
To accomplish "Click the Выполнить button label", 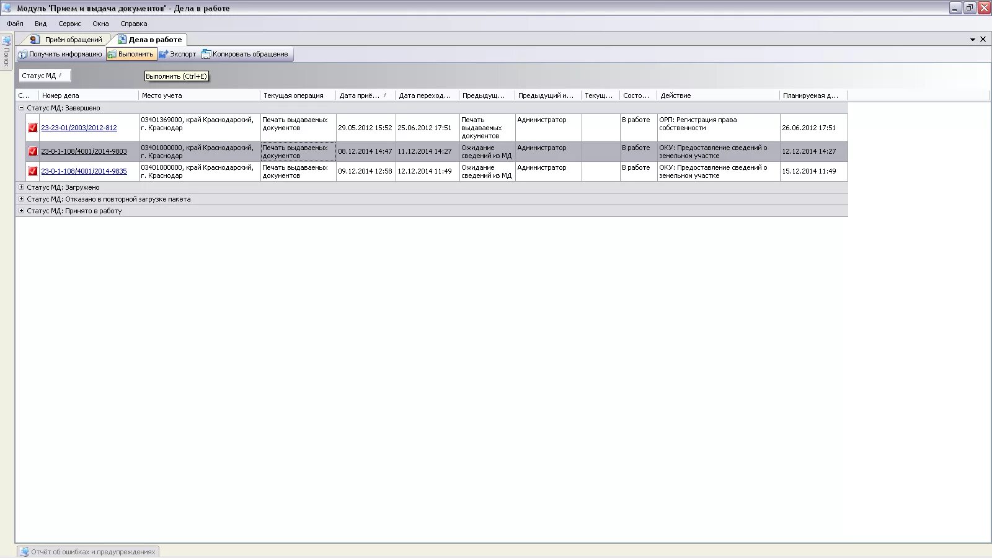I will point(136,55).
